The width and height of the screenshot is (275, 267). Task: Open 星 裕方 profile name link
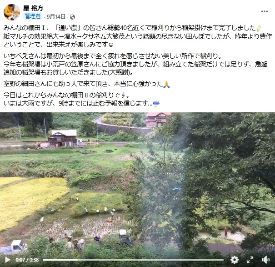coord(33,8)
